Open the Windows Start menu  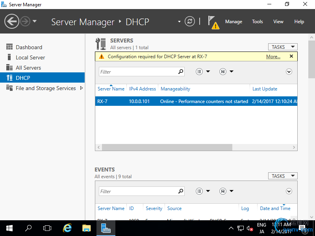point(9,228)
